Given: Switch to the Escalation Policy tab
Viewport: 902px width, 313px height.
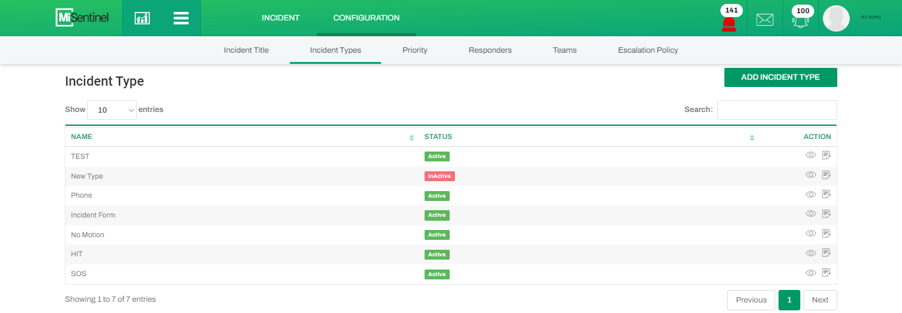Looking at the screenshot, I should coord(648,50).
